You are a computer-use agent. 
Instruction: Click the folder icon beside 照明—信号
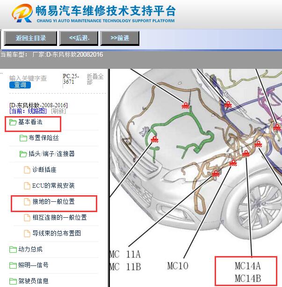[x=13, y=265]
